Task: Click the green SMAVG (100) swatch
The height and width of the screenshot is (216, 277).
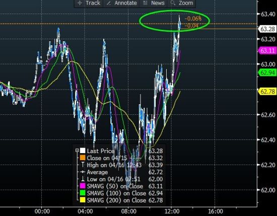Action: tap(83, 193)
